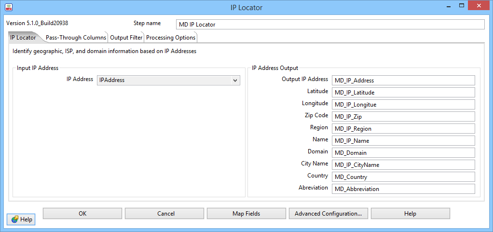Click the Map Fields button
Image resolution: width=493 pixels, height=232 pixels.
click(x=246, y=214)
